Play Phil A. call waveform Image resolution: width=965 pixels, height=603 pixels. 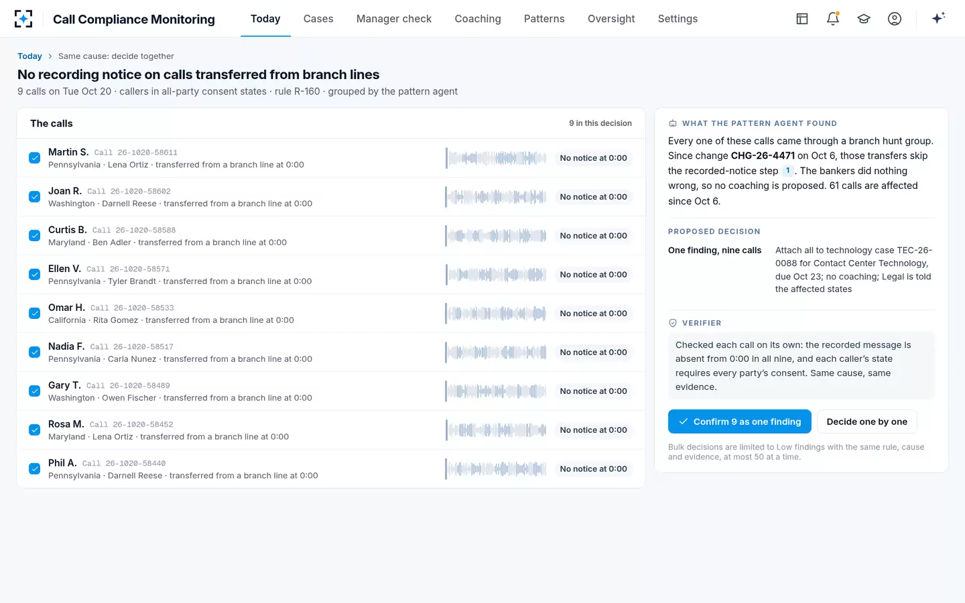coord(497,469)
